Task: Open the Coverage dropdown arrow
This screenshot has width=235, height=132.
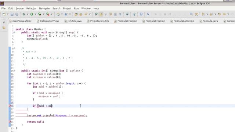Action: pos(44,14)
